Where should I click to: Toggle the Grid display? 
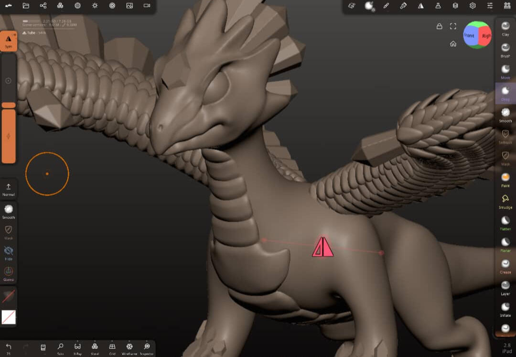click(x=112, y=348)
